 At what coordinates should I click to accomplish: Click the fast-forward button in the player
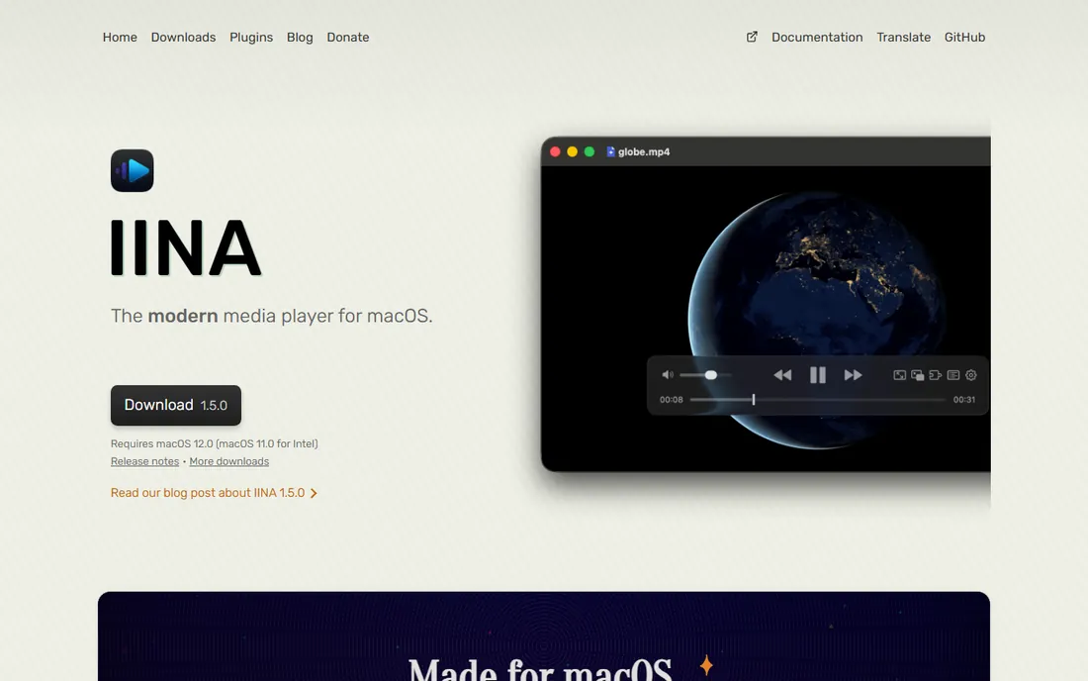click(853, 375)
